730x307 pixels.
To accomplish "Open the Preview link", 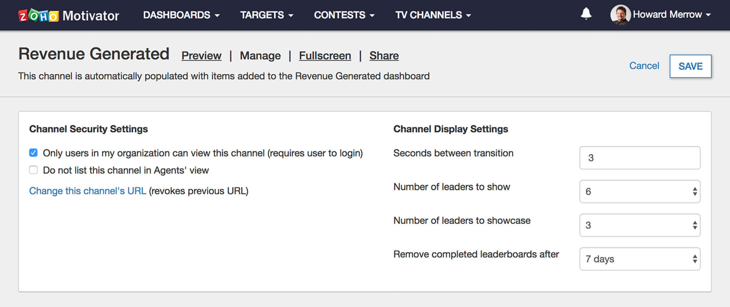I will [x=201, y=55].
